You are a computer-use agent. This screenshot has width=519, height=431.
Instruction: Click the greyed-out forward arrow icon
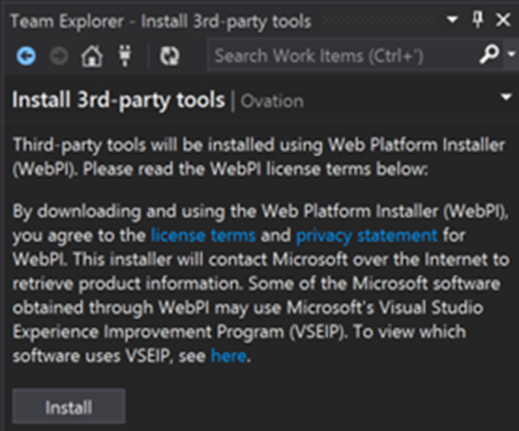(59, 55)
